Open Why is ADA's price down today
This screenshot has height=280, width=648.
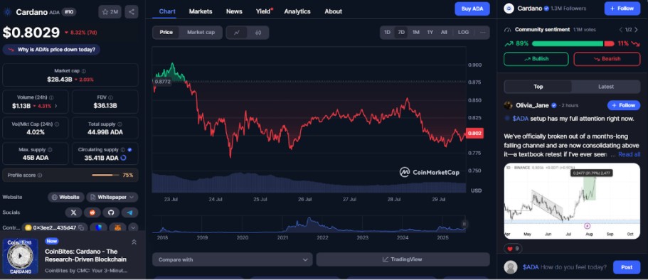(x=51, y=50)
